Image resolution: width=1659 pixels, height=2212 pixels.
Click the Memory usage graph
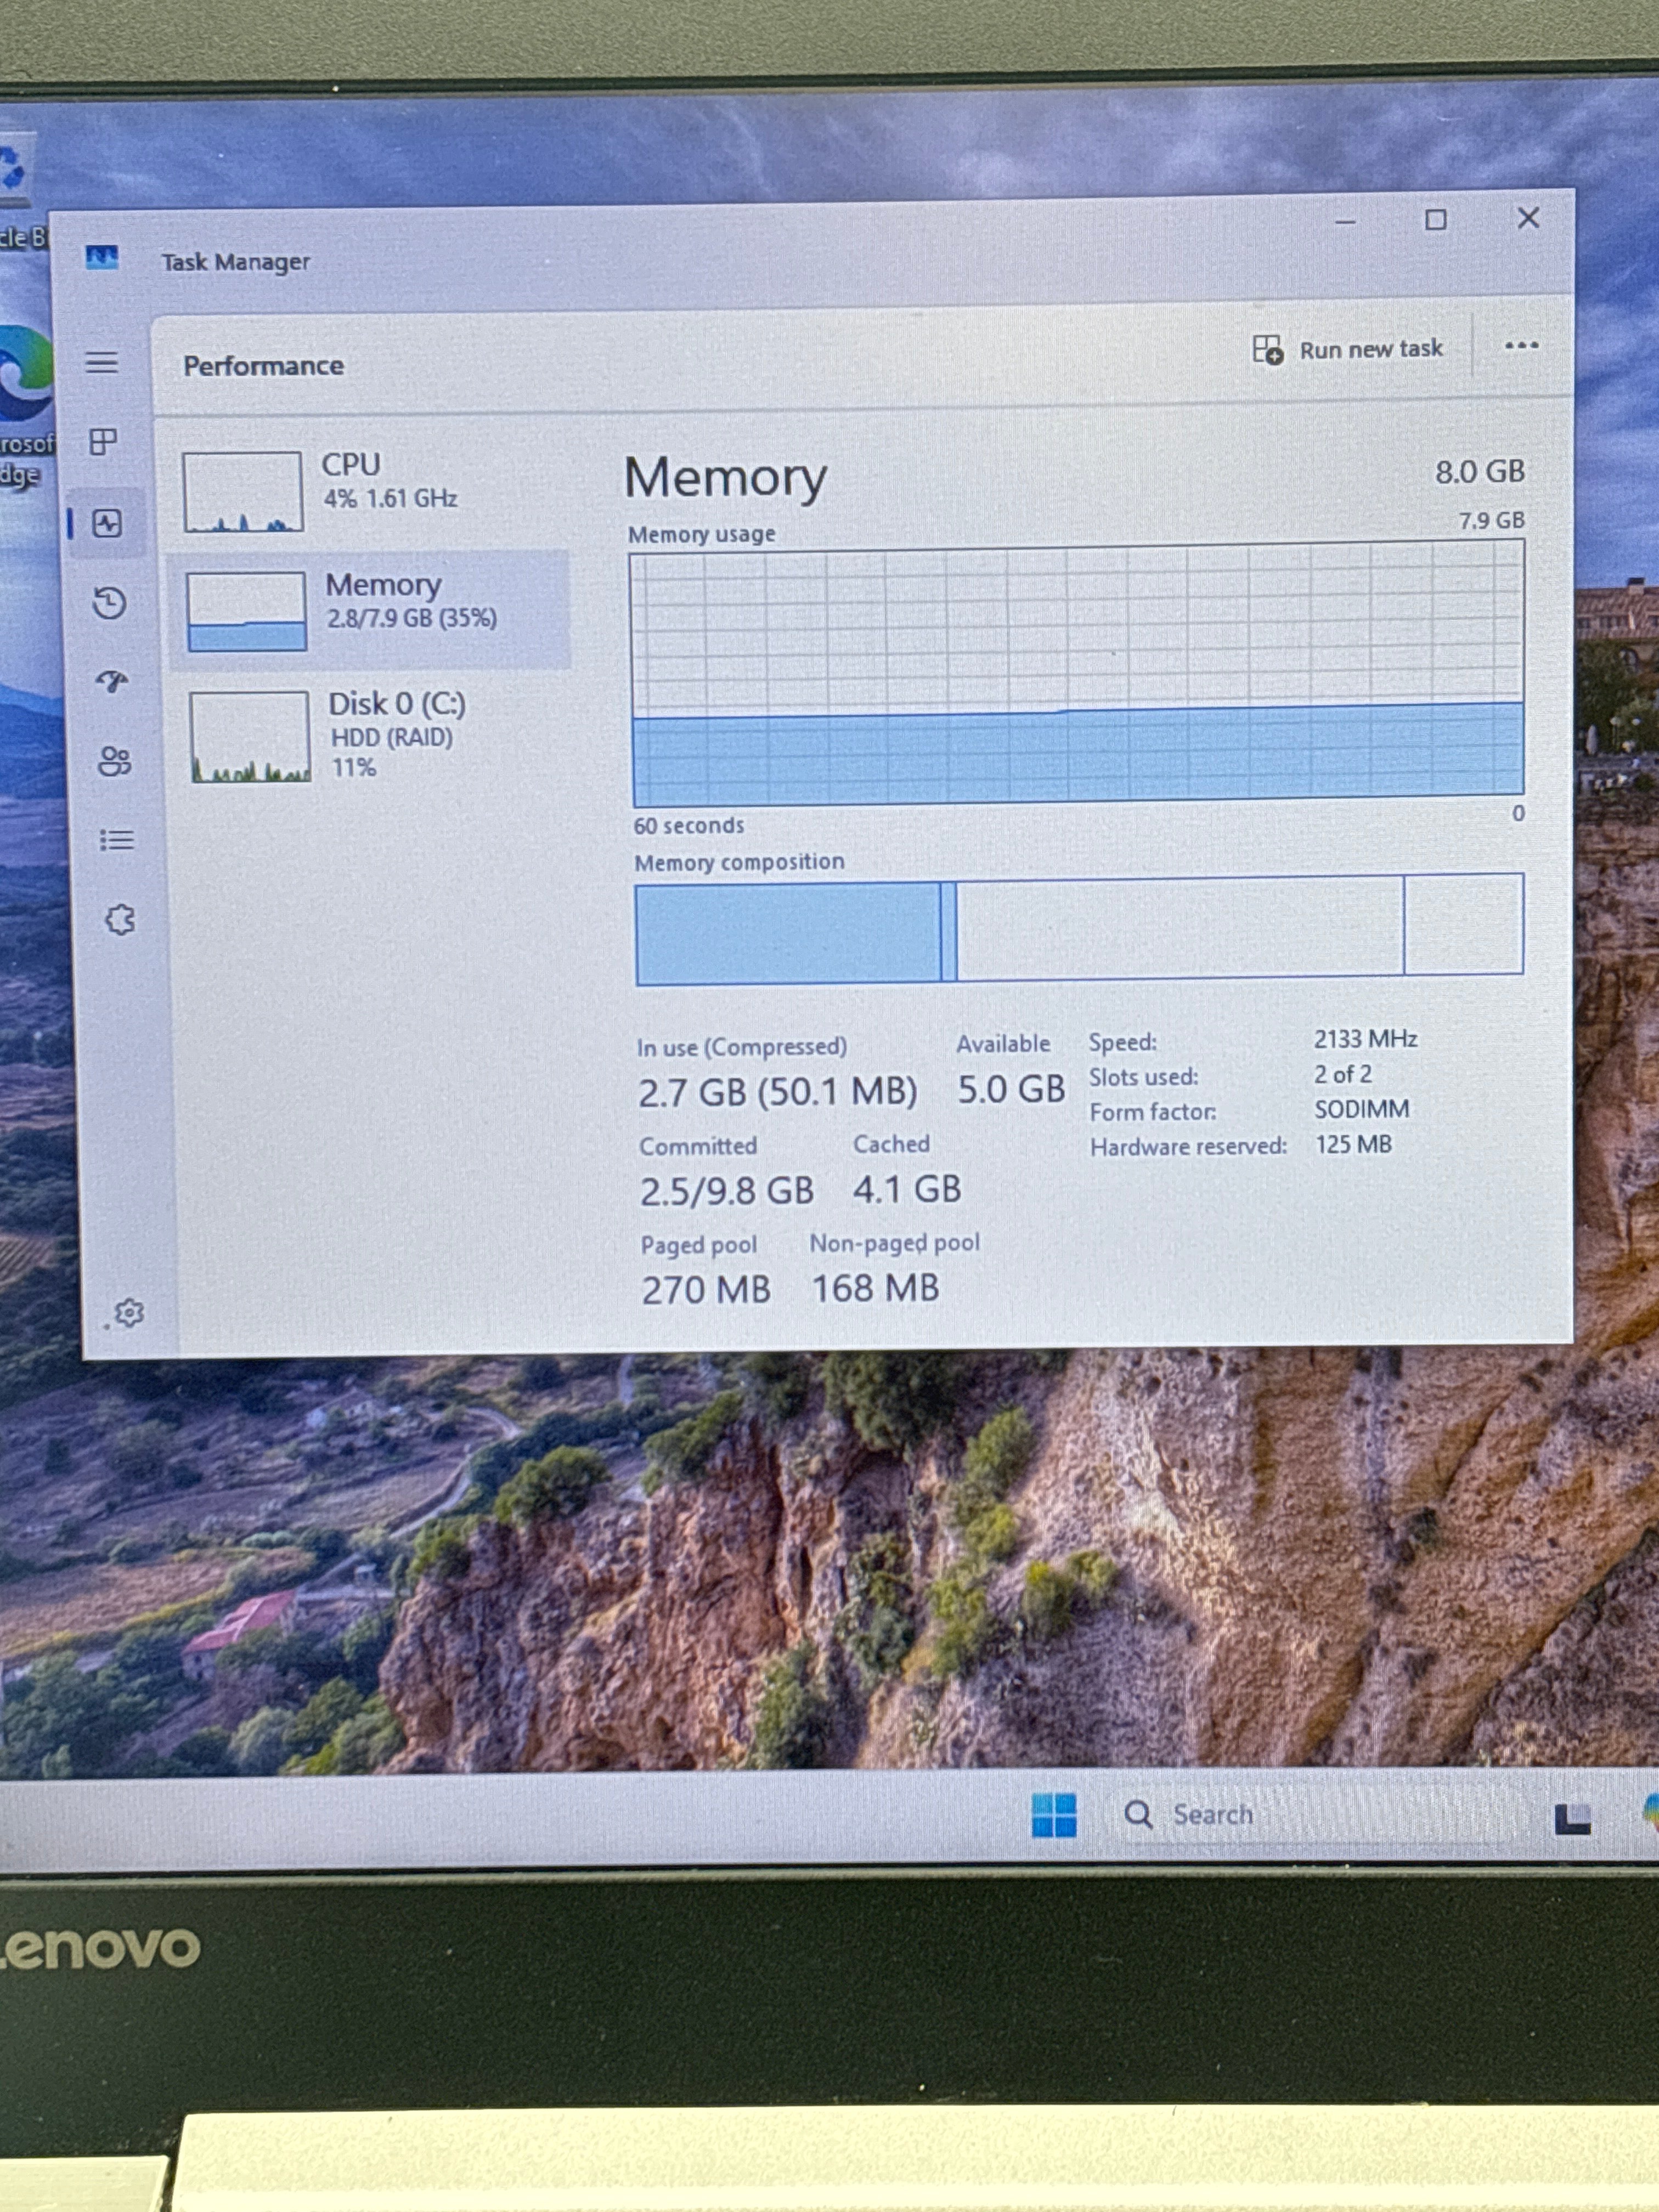click(1077, 674)
